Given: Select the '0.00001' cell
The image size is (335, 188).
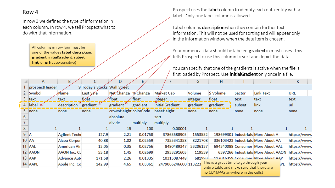Looking at the screenshot, I should tap(170, 129).
